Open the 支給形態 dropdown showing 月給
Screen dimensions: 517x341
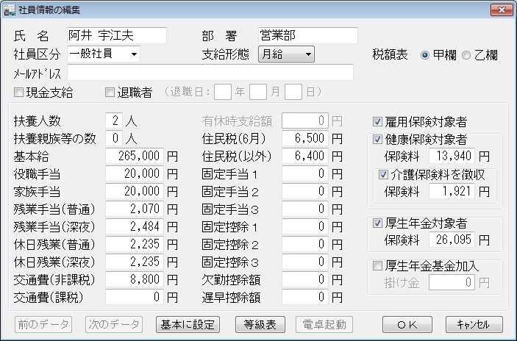tap(286, 54)
